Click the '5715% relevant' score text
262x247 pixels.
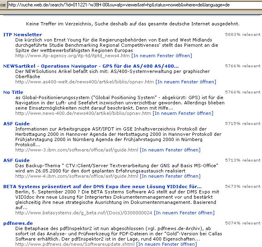(243, 123)
